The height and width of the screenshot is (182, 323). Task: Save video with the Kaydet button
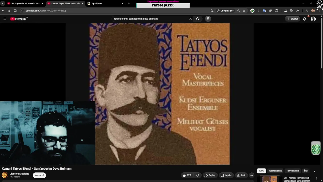pos(226,175)
